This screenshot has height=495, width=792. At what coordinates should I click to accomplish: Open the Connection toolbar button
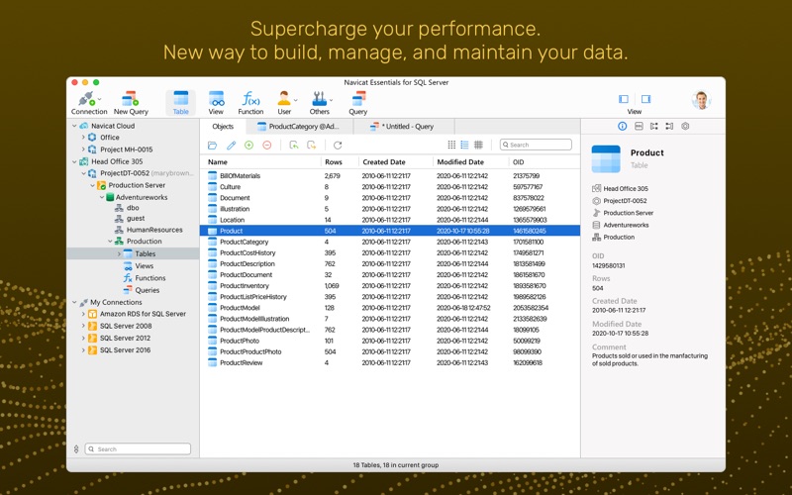[89, 103]
